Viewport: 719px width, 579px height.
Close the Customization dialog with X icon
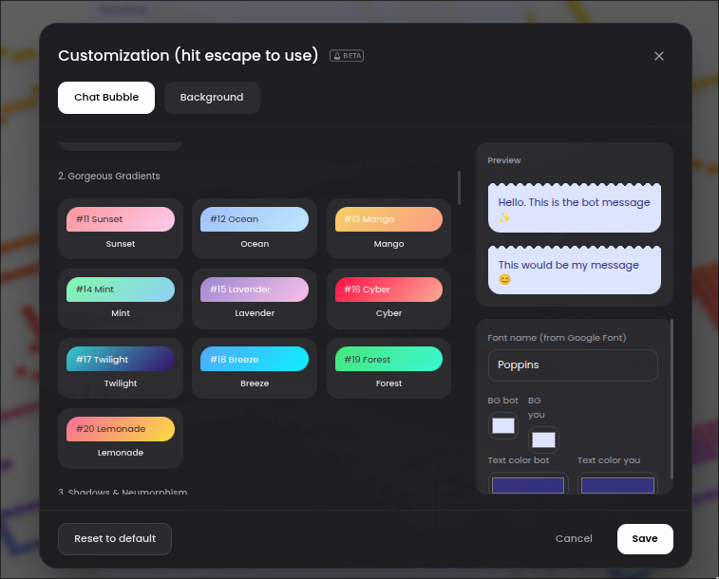(659, 56)
